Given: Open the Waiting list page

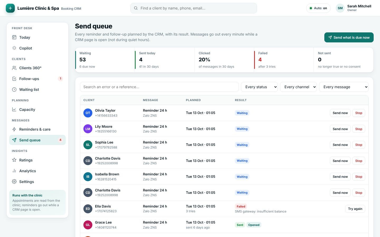Looking at the screenshot, I should pos(37,90).
